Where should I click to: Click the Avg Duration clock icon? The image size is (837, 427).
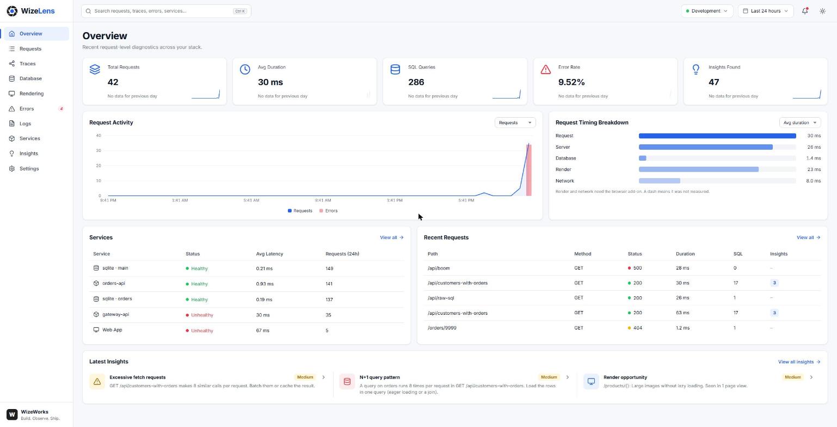coord(245,69)
